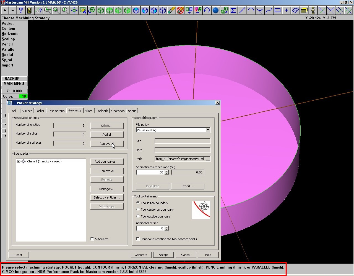Click the magnifier icon with the number 8
354x276 pixels.
(65, 10)
